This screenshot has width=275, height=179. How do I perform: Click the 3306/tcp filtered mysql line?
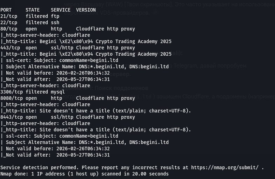[33, 92]
